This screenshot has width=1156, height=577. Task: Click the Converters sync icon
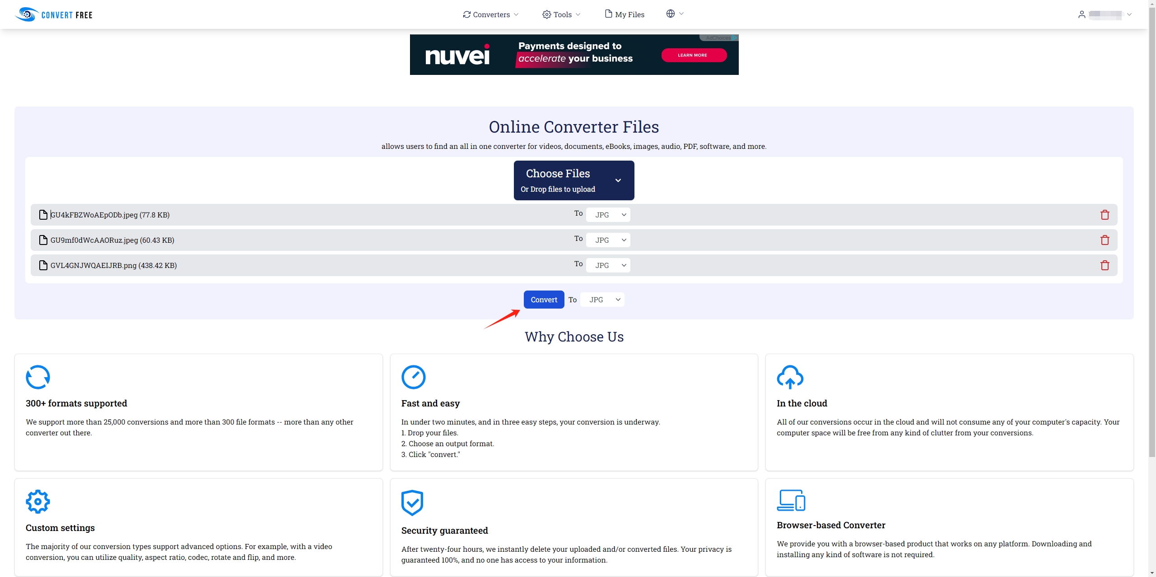click(x=466, y=14)
